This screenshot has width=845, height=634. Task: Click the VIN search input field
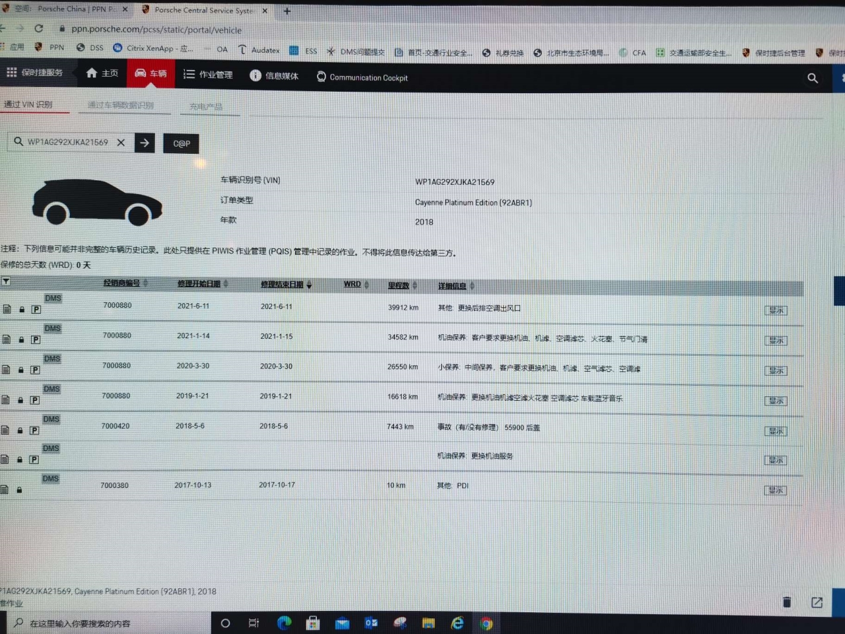67,142
